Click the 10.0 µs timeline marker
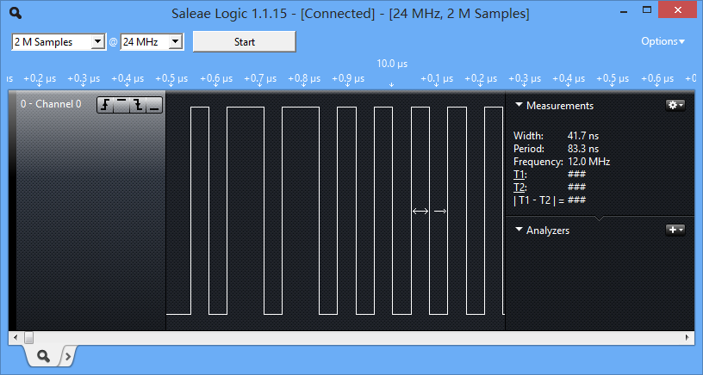Screen dimensions: 703x375 (392, 64)
